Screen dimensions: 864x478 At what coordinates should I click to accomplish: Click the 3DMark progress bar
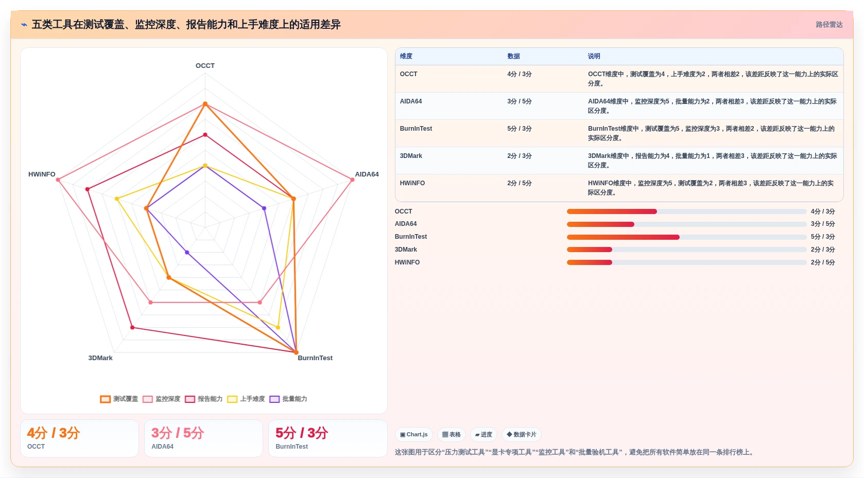686,250
